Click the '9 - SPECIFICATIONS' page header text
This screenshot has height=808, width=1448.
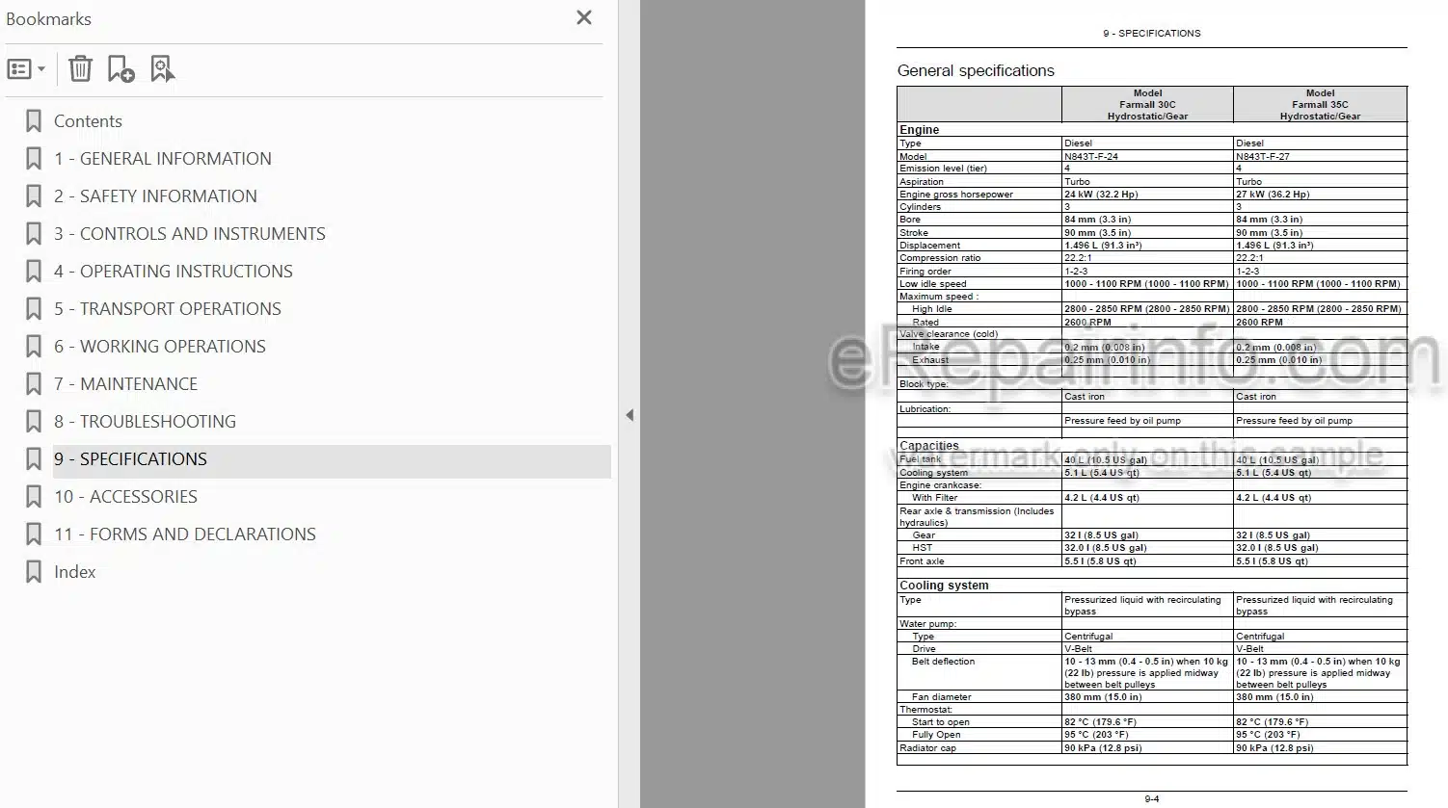coord(1151,34)
